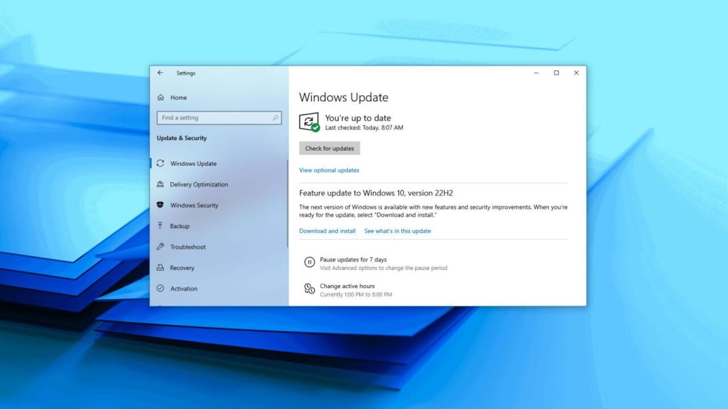
Task: Click the search magnifier icon
Action: pyautogui.click(x=275, y=118)
